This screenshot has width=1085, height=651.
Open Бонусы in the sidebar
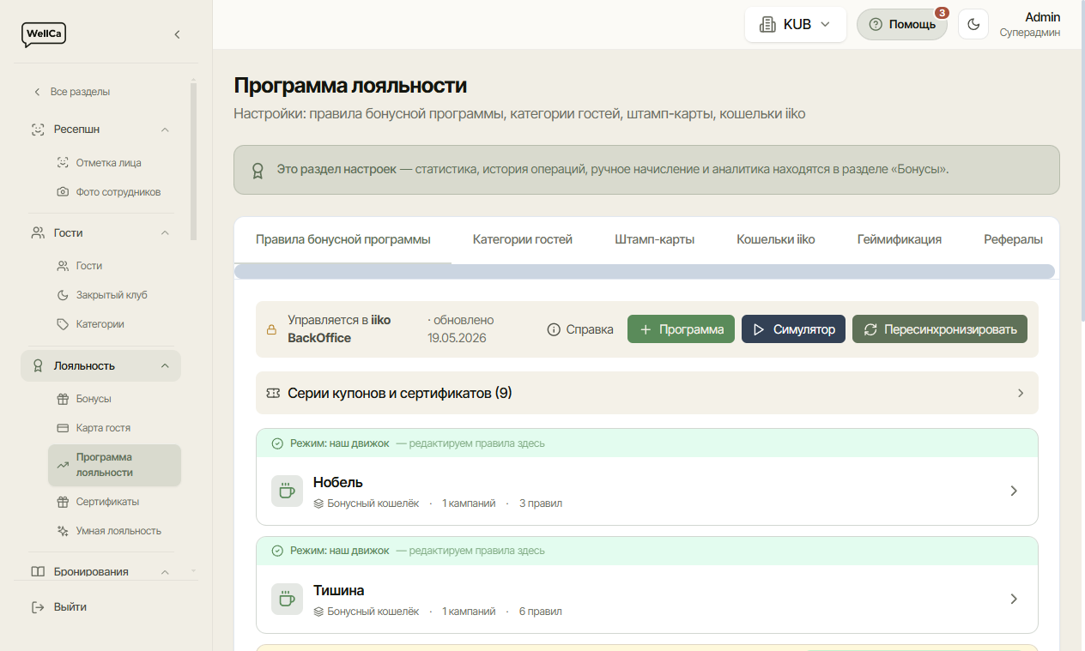click(114, 399)
